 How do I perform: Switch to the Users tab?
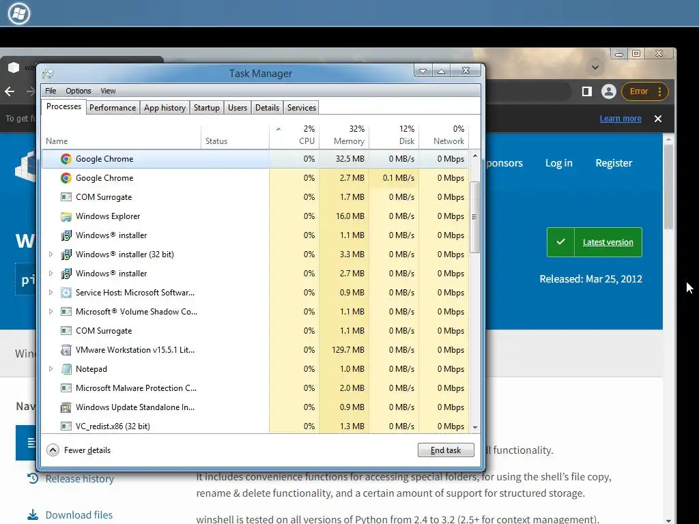coord(237,107)
